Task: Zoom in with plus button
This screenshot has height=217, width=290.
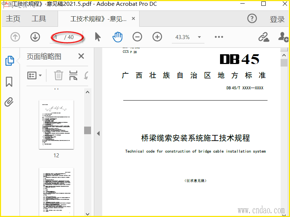Action: [157, 37]
